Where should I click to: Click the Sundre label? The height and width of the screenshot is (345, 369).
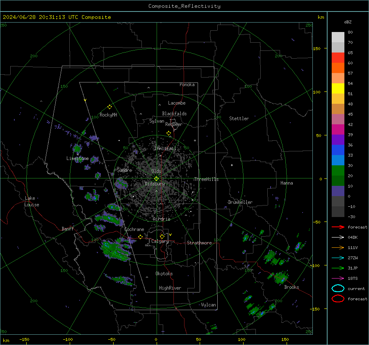point(125,170)
